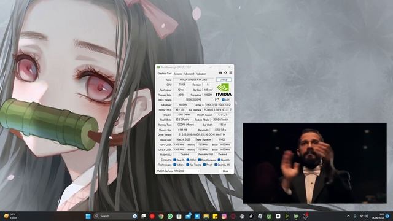This screenshot has height=221, width=393.
Task: Show hidden system tray icons
Action: [x=348, y=216]
